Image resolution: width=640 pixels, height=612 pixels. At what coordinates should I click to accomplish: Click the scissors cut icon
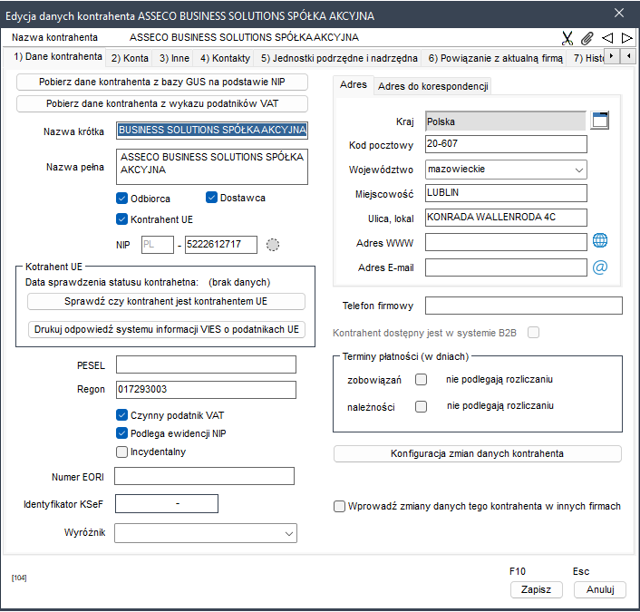click(567, 38)
